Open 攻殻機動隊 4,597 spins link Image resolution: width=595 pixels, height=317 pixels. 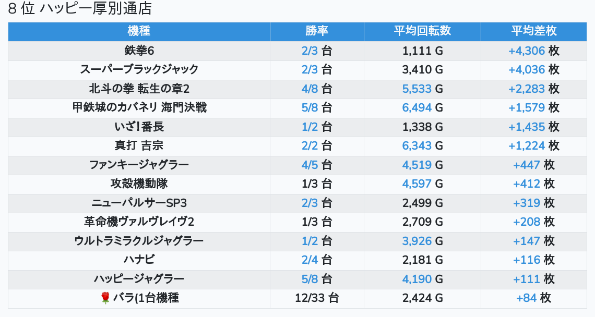[417, 184]
